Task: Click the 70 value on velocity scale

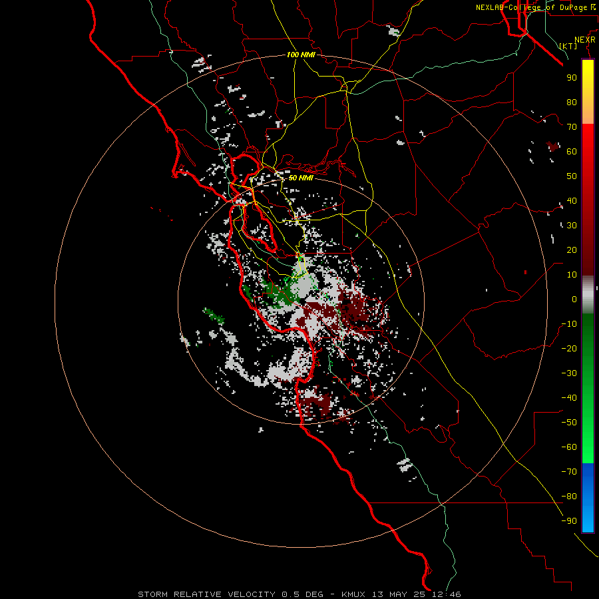Action: (572, 127)
